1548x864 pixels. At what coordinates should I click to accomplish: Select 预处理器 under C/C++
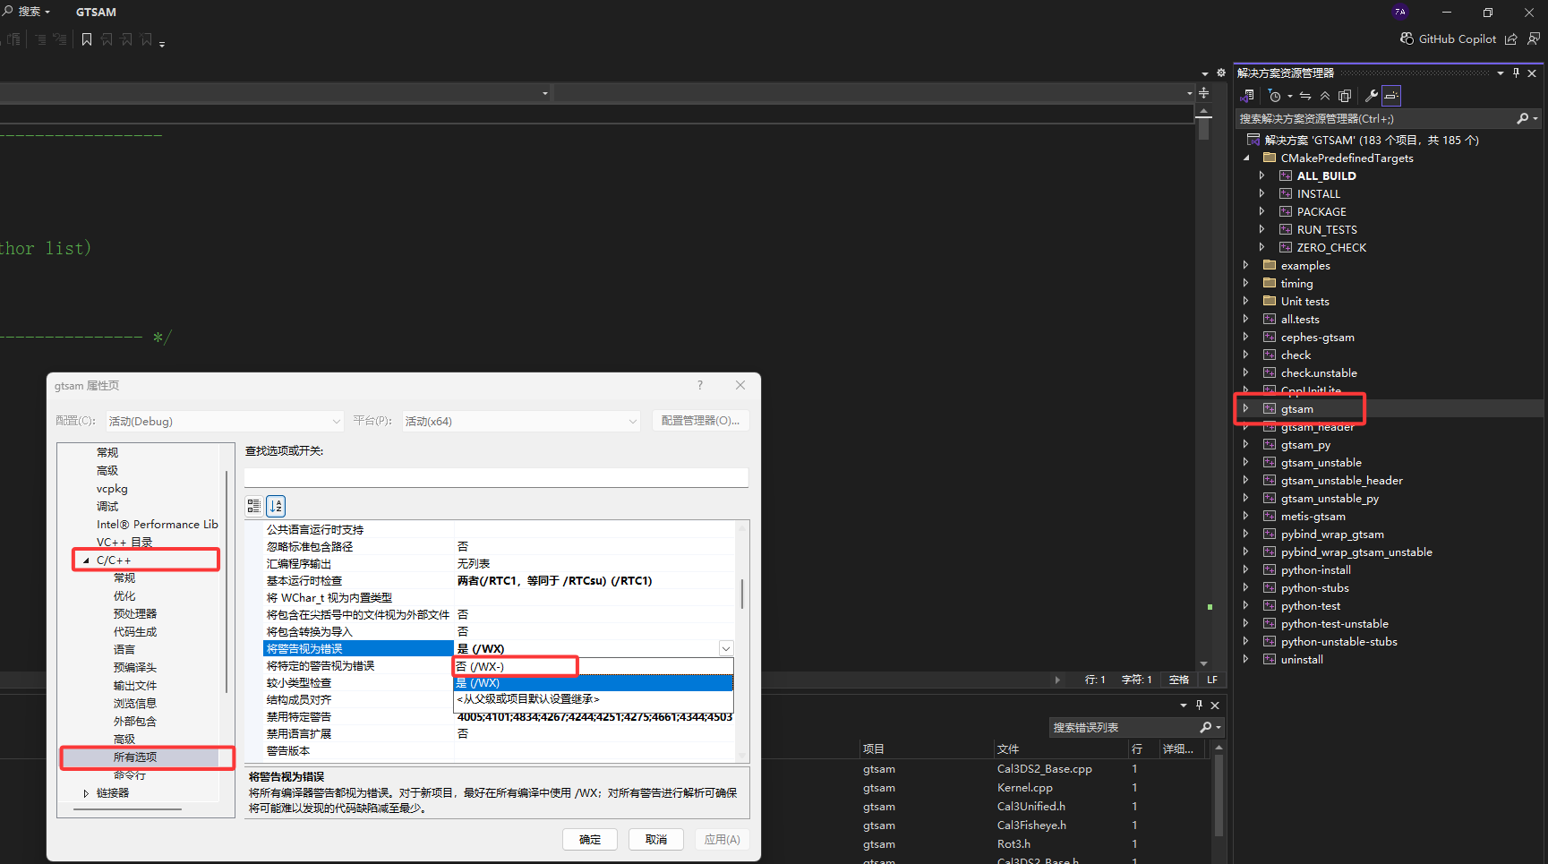point(135,614)
